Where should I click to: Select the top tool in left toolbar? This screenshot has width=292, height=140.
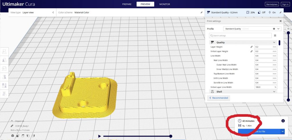5,52
